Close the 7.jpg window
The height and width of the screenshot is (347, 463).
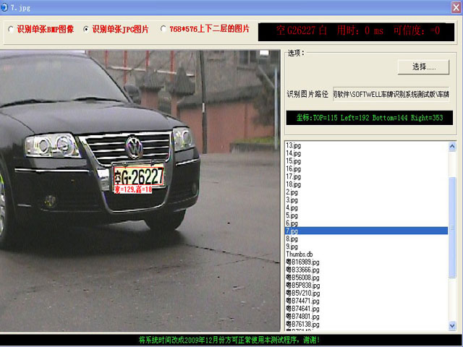pos(455,7)
